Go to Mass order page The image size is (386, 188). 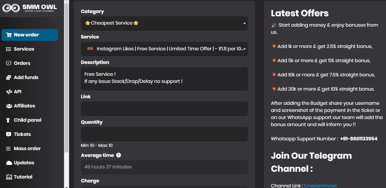tap(27, 149)
